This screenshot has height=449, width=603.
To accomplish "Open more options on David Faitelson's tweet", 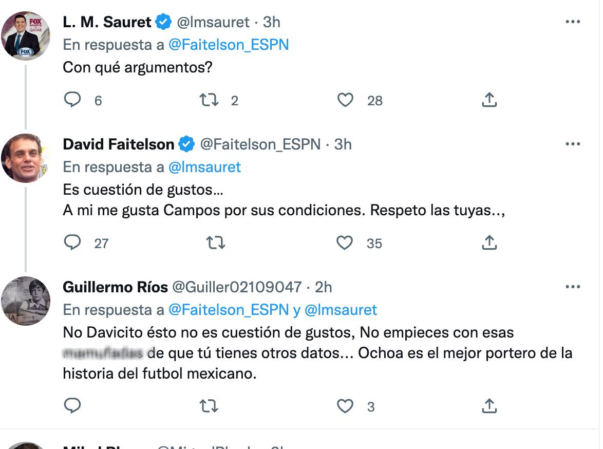I will [573, 144].
